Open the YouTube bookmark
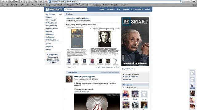 click(61, 5)
